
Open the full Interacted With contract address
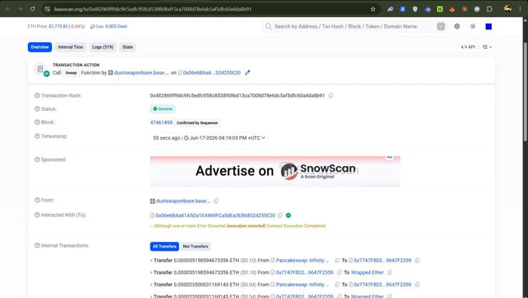pos(215,215)
